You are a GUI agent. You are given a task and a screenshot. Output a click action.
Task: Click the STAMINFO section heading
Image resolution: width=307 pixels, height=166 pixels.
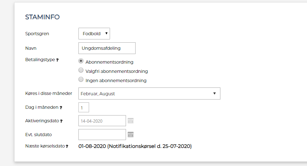point(42,17)
